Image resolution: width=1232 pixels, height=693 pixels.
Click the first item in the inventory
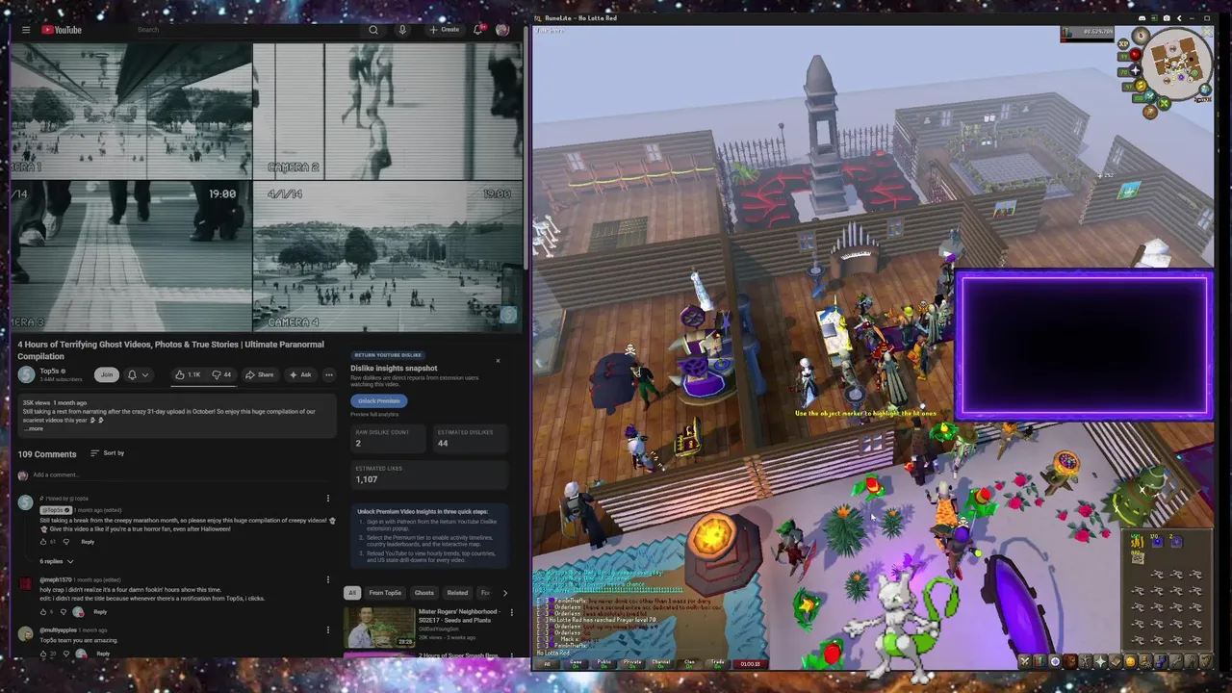[x=1138, y=543]
